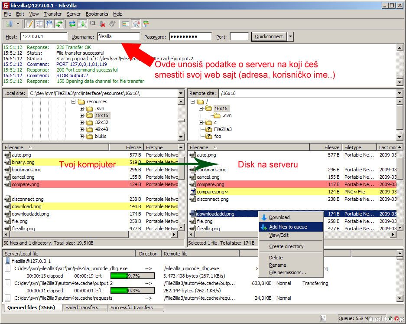Open the Transfer menu
Image resolution: width=406 pixels, height=324 pixels.
pos(52,14)
